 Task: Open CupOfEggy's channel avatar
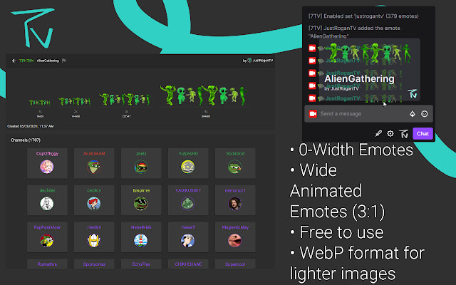pos(47,167)
